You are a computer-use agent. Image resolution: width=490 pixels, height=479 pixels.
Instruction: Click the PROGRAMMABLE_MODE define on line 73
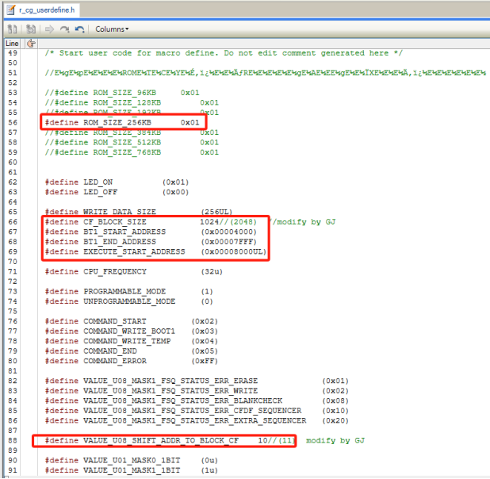(128, 291)
